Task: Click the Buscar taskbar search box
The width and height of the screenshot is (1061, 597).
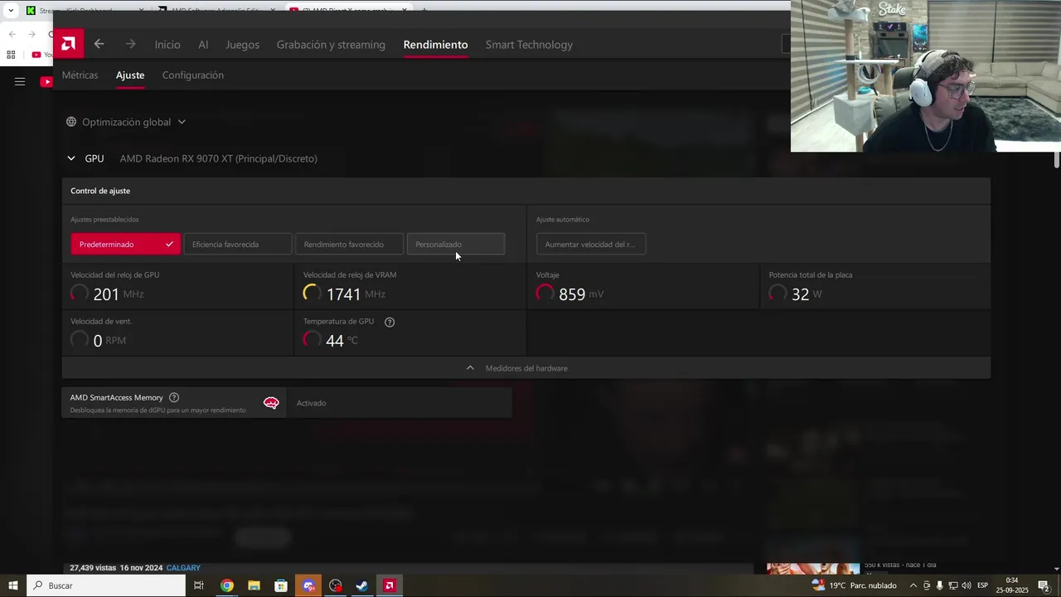Action: click(x=106, y=585)
